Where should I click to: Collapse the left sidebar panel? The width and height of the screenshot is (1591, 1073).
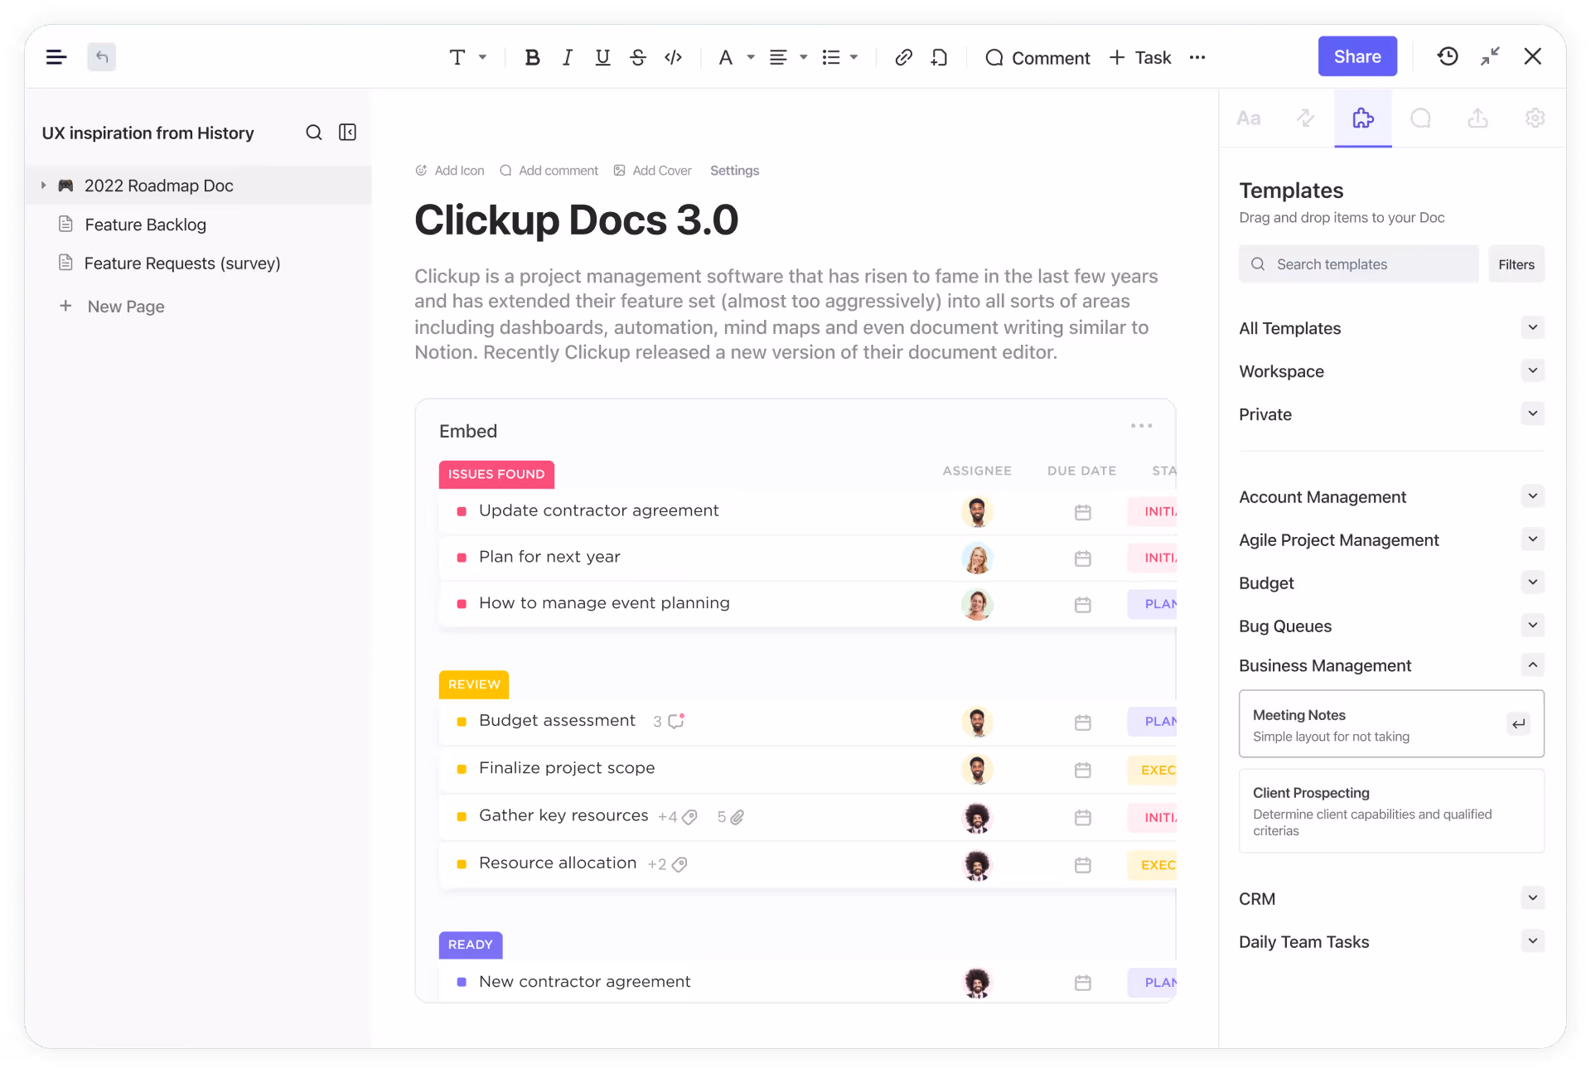[x=347, y=132]
